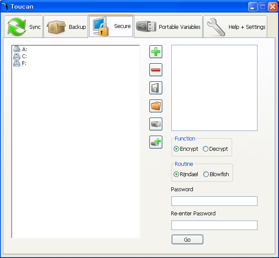The image size is (279, 258).
Task: Select the A: drive in the tree
Action: click(x=25, y=50)
